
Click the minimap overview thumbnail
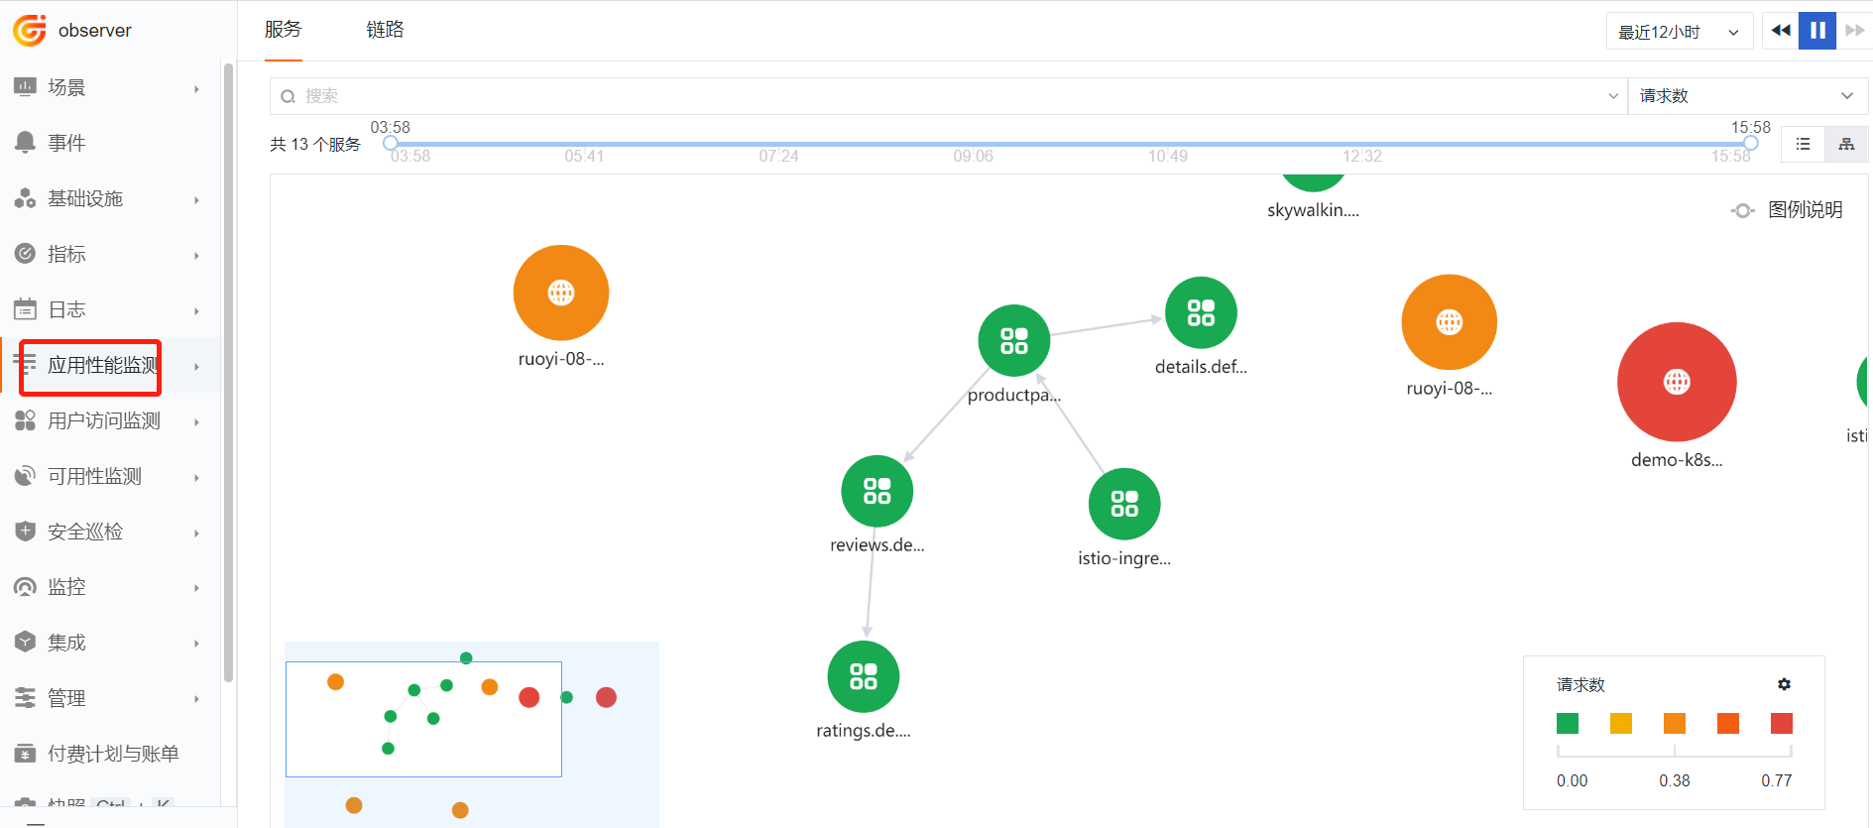coord(472,734)
